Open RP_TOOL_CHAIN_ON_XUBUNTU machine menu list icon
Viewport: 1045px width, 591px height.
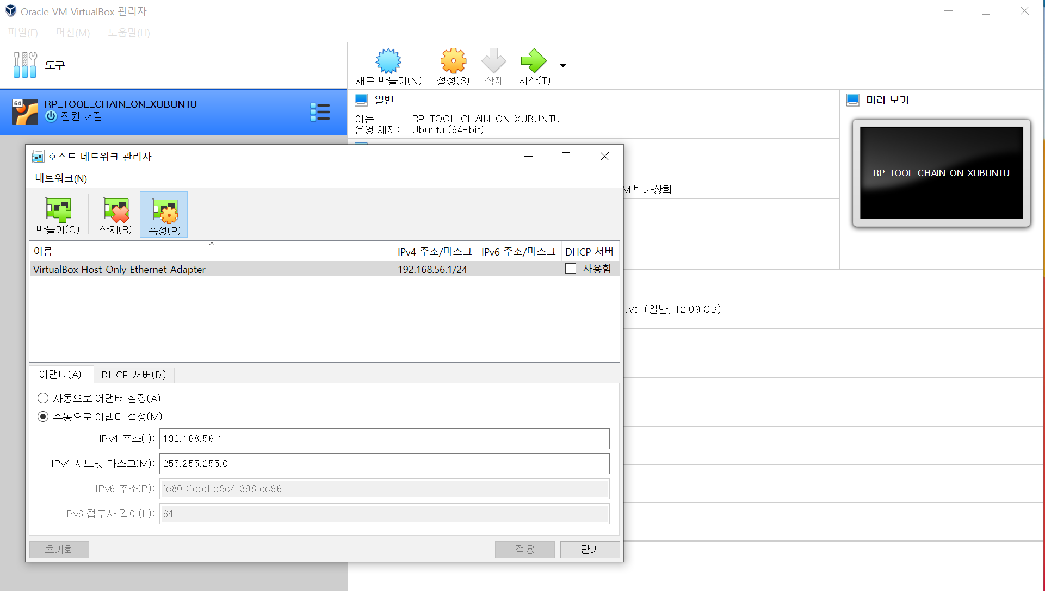[x=320, y=112]
